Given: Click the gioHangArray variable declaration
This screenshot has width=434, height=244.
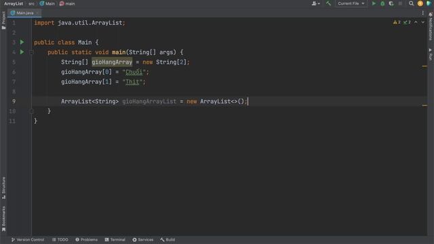Looking at the screenshot, I should [x=112, y=62].
